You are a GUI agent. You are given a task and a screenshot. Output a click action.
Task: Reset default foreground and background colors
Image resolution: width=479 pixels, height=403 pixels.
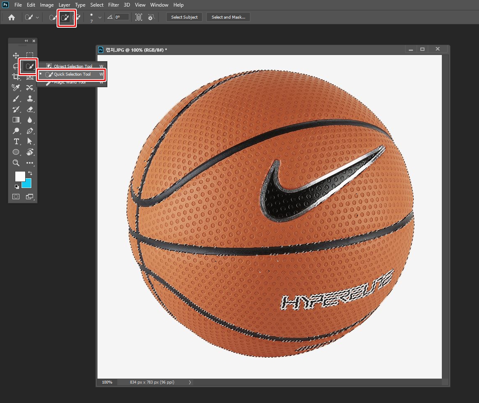coord(17,186)
